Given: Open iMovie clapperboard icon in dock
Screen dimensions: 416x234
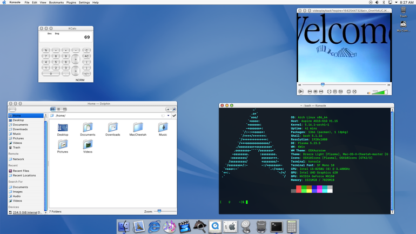Looking at the screenshot, I should pos(184,227).
